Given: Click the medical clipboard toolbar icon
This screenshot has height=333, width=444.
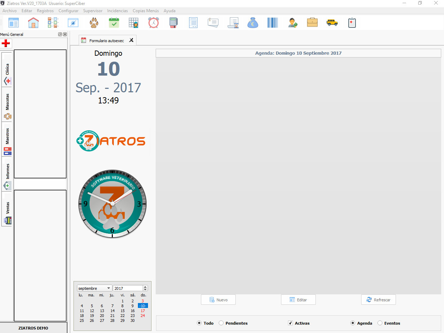Looking at the screenshot, I should click(x=352, y=23).
